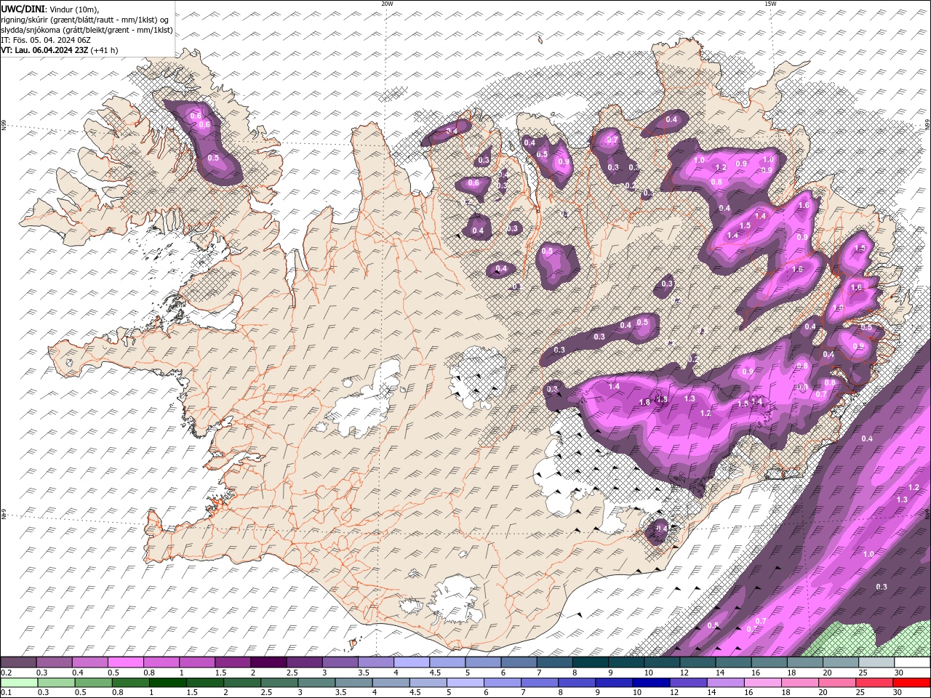Viewport: 931px width, 698px height.
Task: Click the "0.7" value in the offshore band near the bottom
Action: click(761, 620)
